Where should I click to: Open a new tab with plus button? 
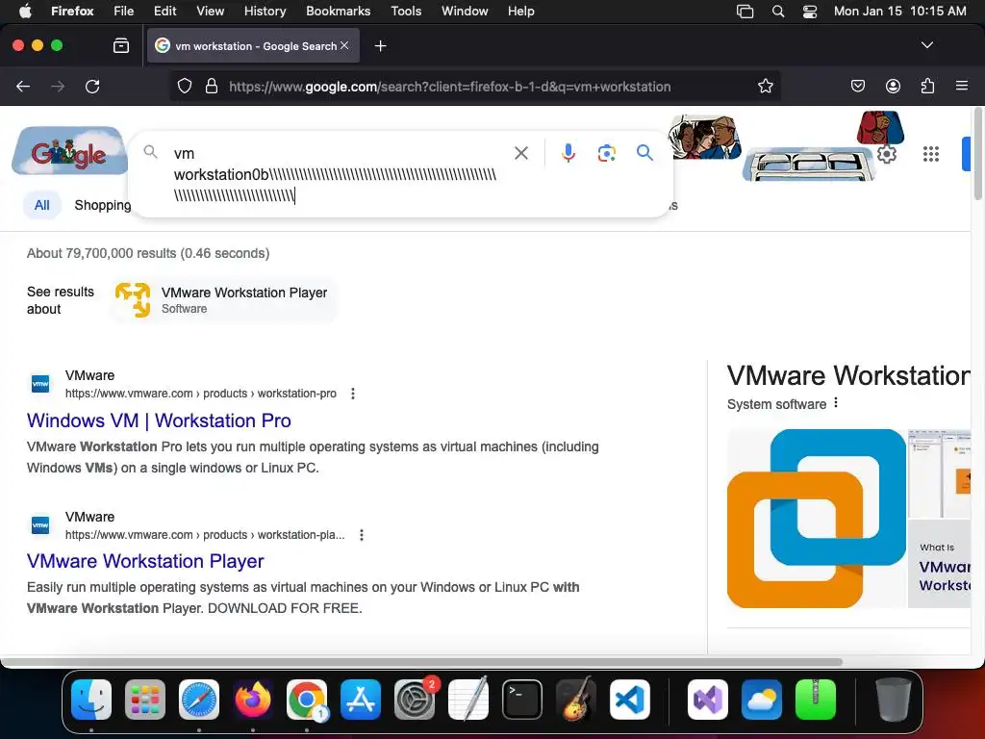click(x=380, y=46)
